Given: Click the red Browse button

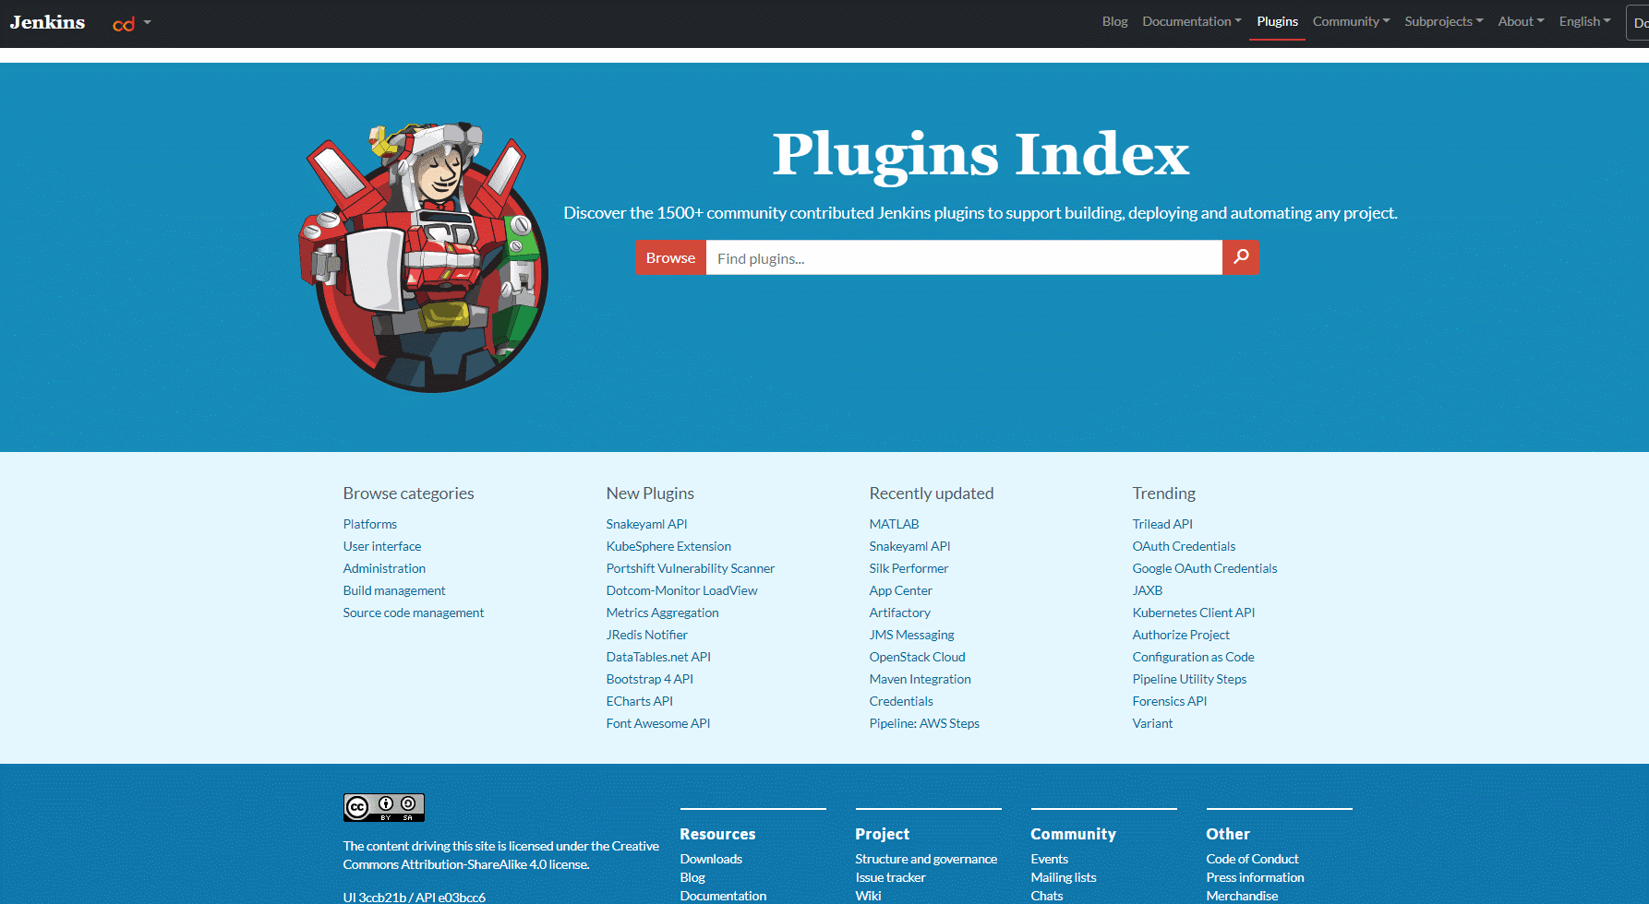Looking at the screenshot, I should point(670,257).
